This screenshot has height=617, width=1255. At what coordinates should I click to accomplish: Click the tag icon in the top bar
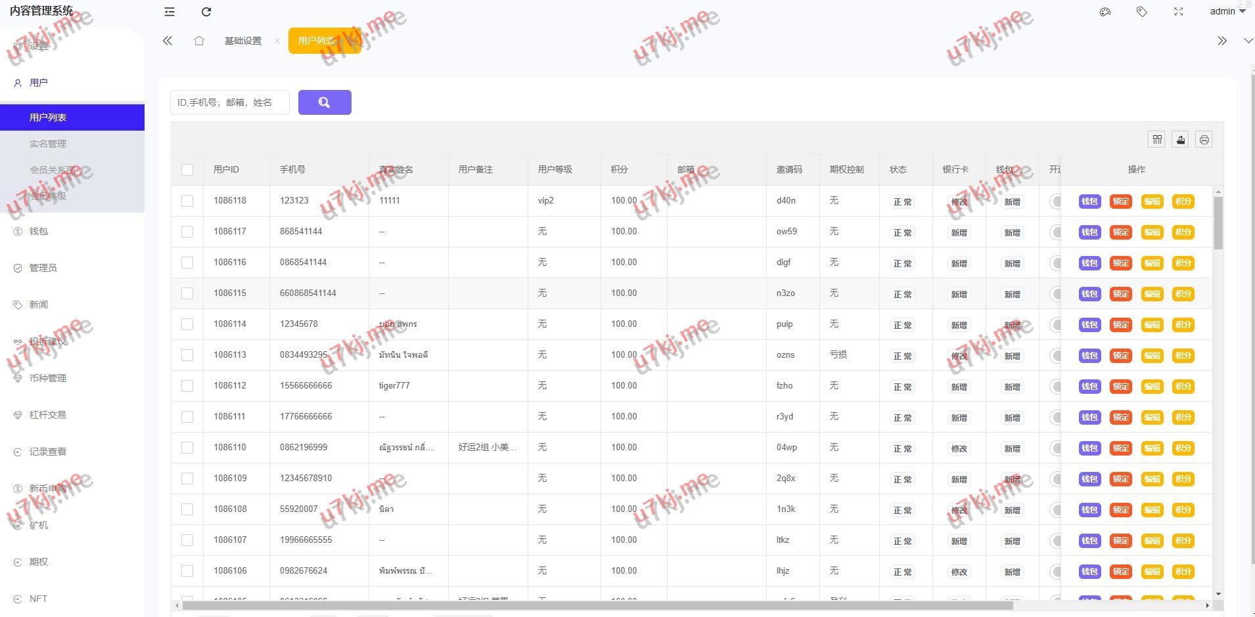[x=1142, y=12]
